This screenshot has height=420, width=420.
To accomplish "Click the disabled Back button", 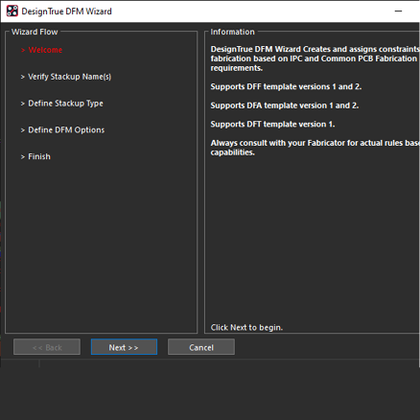I will (x=47, y=347).
